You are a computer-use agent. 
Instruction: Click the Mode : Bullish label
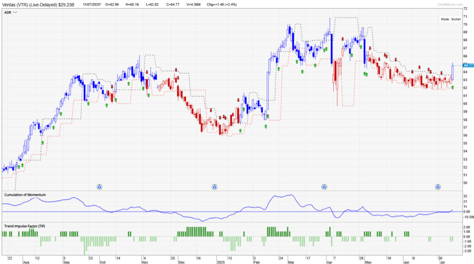coord(451,19)
